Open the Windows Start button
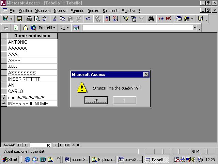The height and width of the screenshot is (164, 218). 10,160
